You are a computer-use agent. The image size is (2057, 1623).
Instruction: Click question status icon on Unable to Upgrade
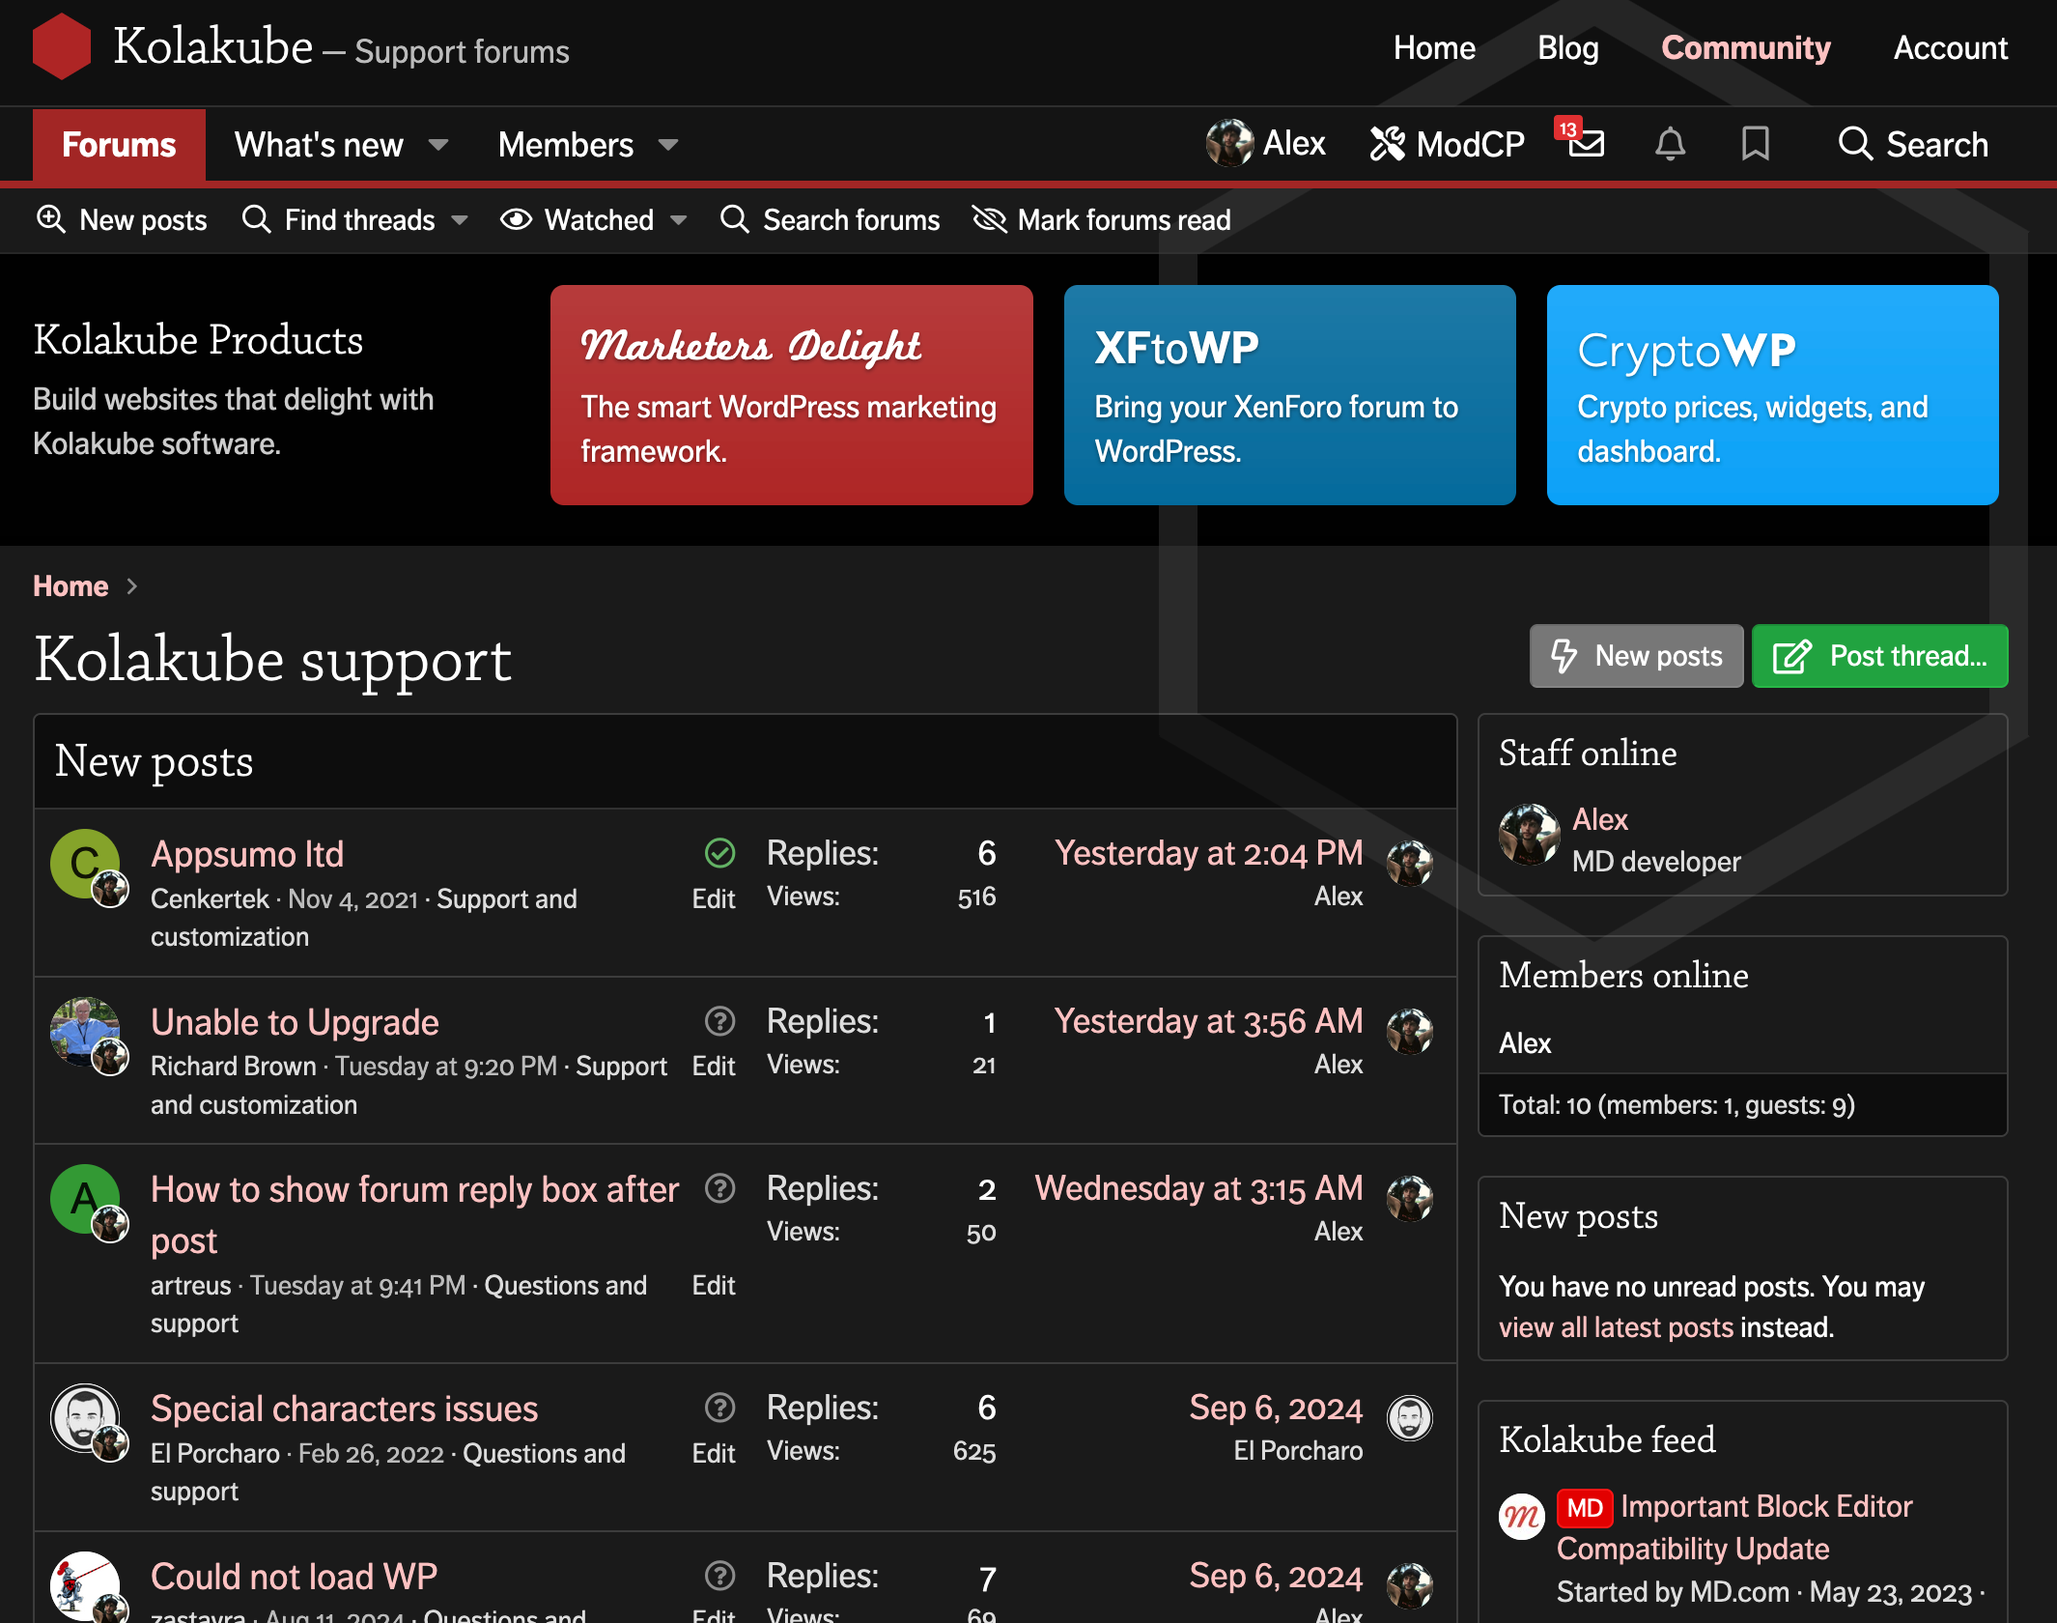tap(719, 1021)
